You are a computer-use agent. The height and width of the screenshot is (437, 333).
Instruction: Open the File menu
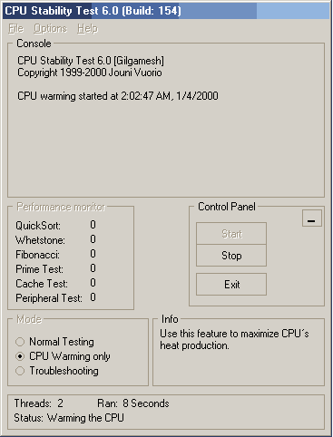coord(15,28)
